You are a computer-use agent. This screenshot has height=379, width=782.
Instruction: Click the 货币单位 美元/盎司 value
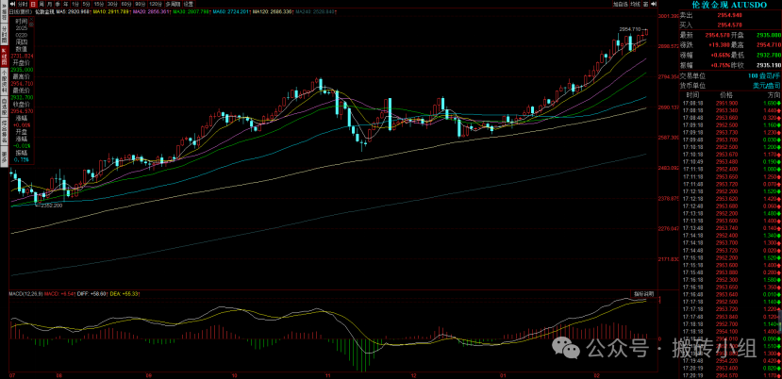click(767, 86)
